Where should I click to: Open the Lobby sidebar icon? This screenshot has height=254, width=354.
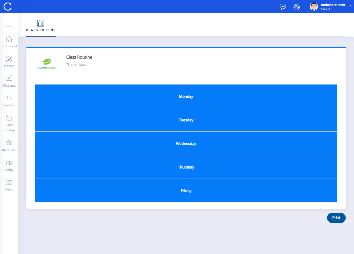tap(9, 163)
